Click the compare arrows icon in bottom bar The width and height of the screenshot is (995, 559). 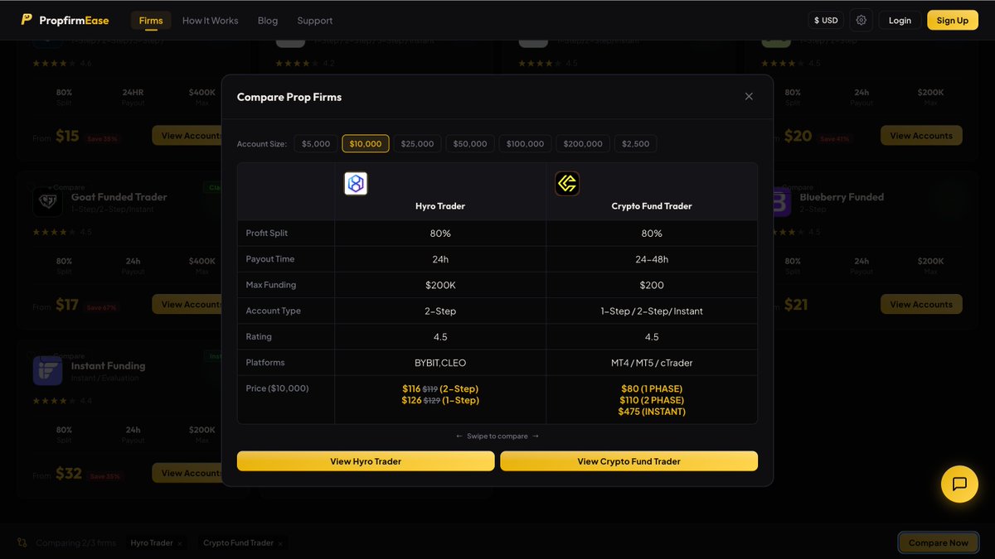[22, 542]
